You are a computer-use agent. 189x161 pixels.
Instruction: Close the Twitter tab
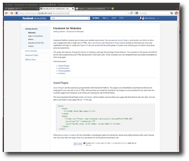[37, 9]
